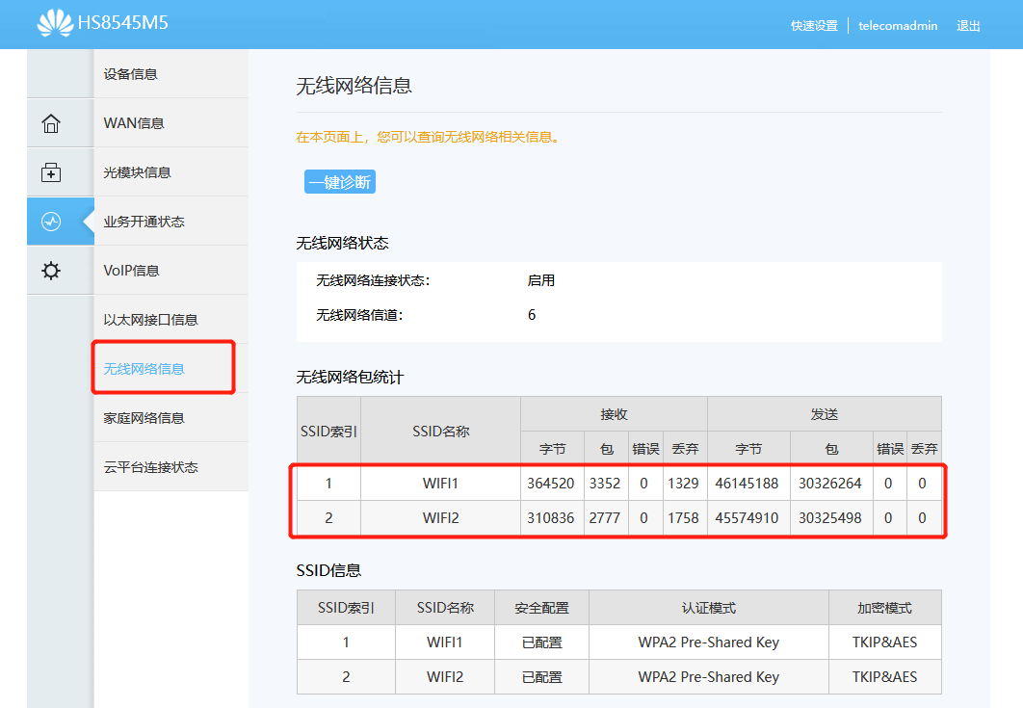This screenshot has width=1023, height=708.
Task: Open the maintenance toolkit icon
Action: 51,172
